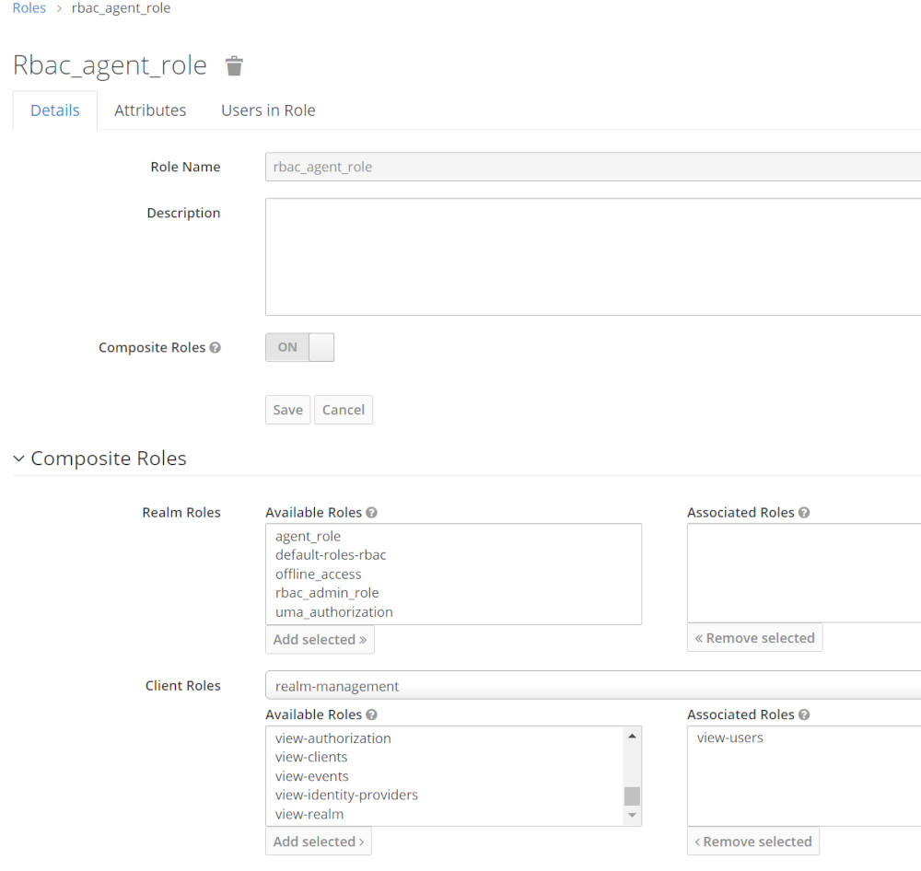Image resolution: width=921 pixels, height=871 pixels.
Task: Open help tooltip beside Composite Roles toggle
Action: [x=215, y=347]
